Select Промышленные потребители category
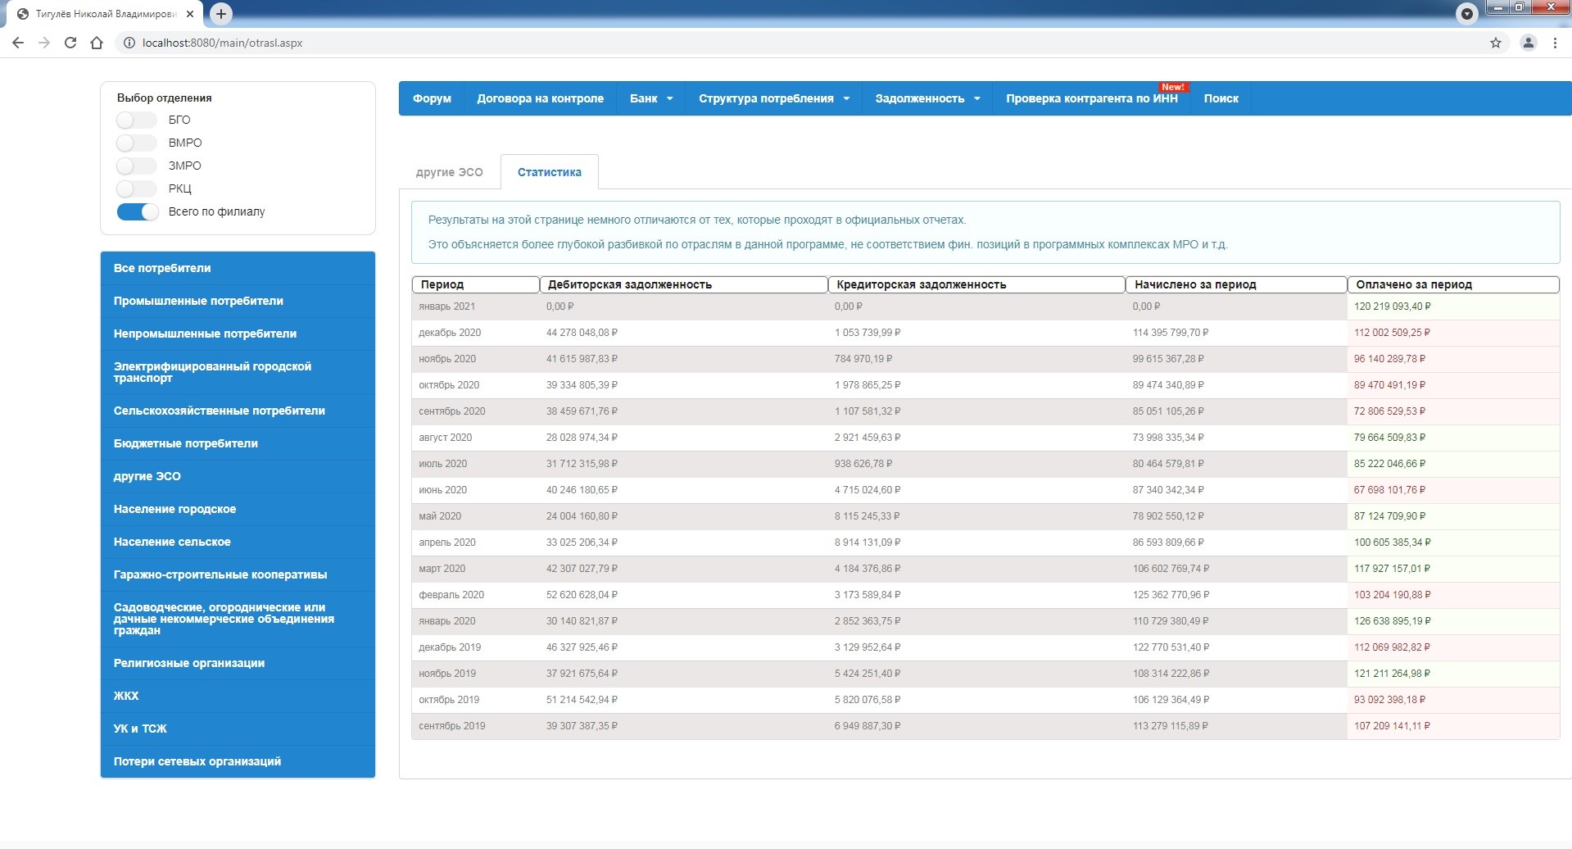1572x849 pixels. click(x=238, y=301)
